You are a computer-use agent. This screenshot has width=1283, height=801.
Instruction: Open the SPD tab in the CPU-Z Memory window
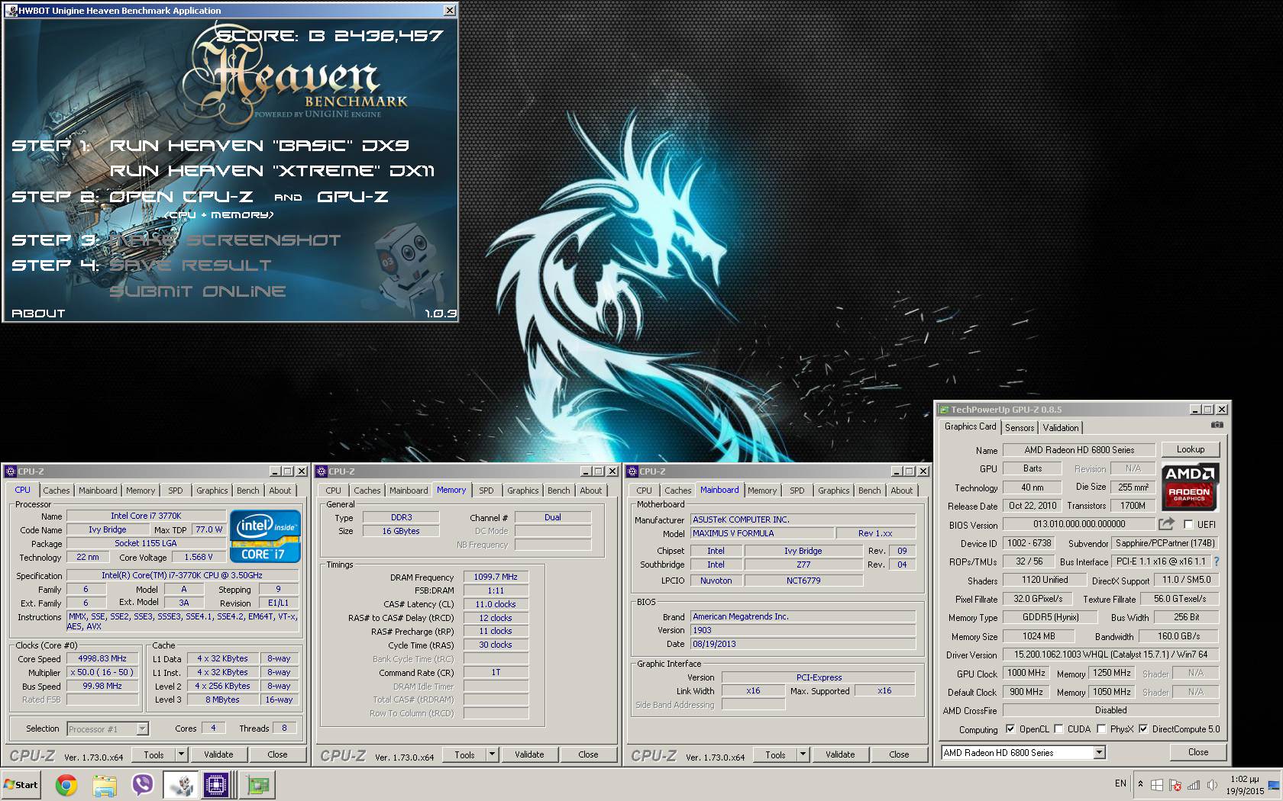click(x=486, y=491)
